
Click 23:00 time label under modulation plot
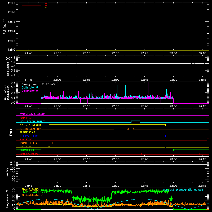point(173,106)
